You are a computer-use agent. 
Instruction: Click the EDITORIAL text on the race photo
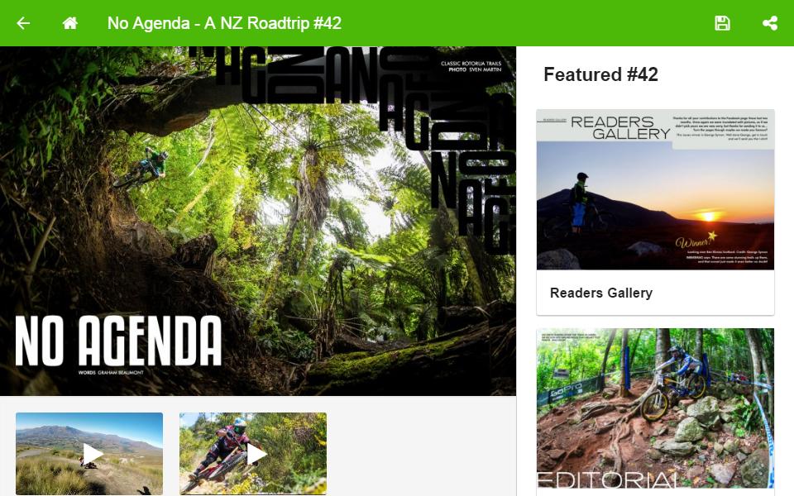point(607,479)
